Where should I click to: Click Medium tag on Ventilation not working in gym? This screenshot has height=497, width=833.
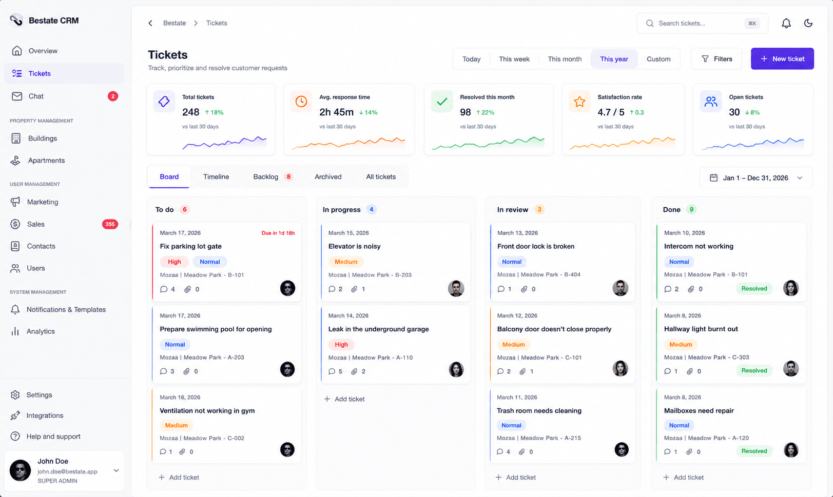click(x=176, y=425)
